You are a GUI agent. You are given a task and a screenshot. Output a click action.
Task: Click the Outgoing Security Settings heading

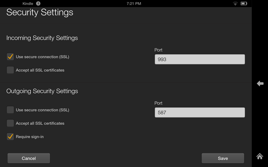[x=42, y=91]
